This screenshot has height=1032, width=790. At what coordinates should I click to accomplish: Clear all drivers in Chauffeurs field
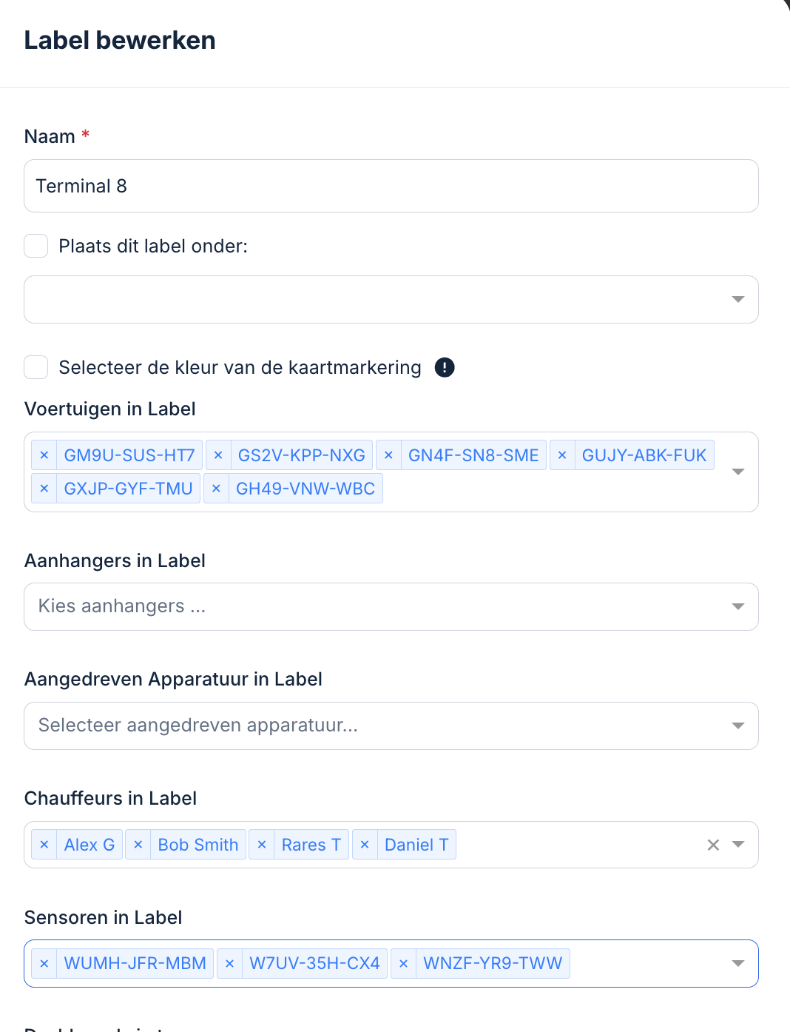point(713,845)
